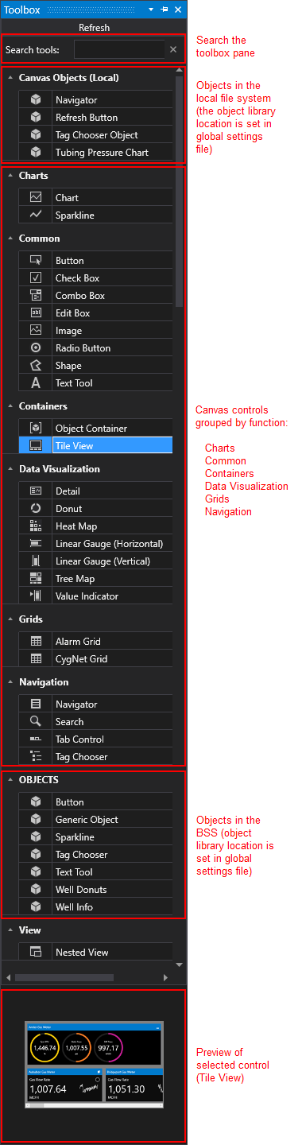
Task: Select the Navigator icon under Navigation
Action: (35, 704)
